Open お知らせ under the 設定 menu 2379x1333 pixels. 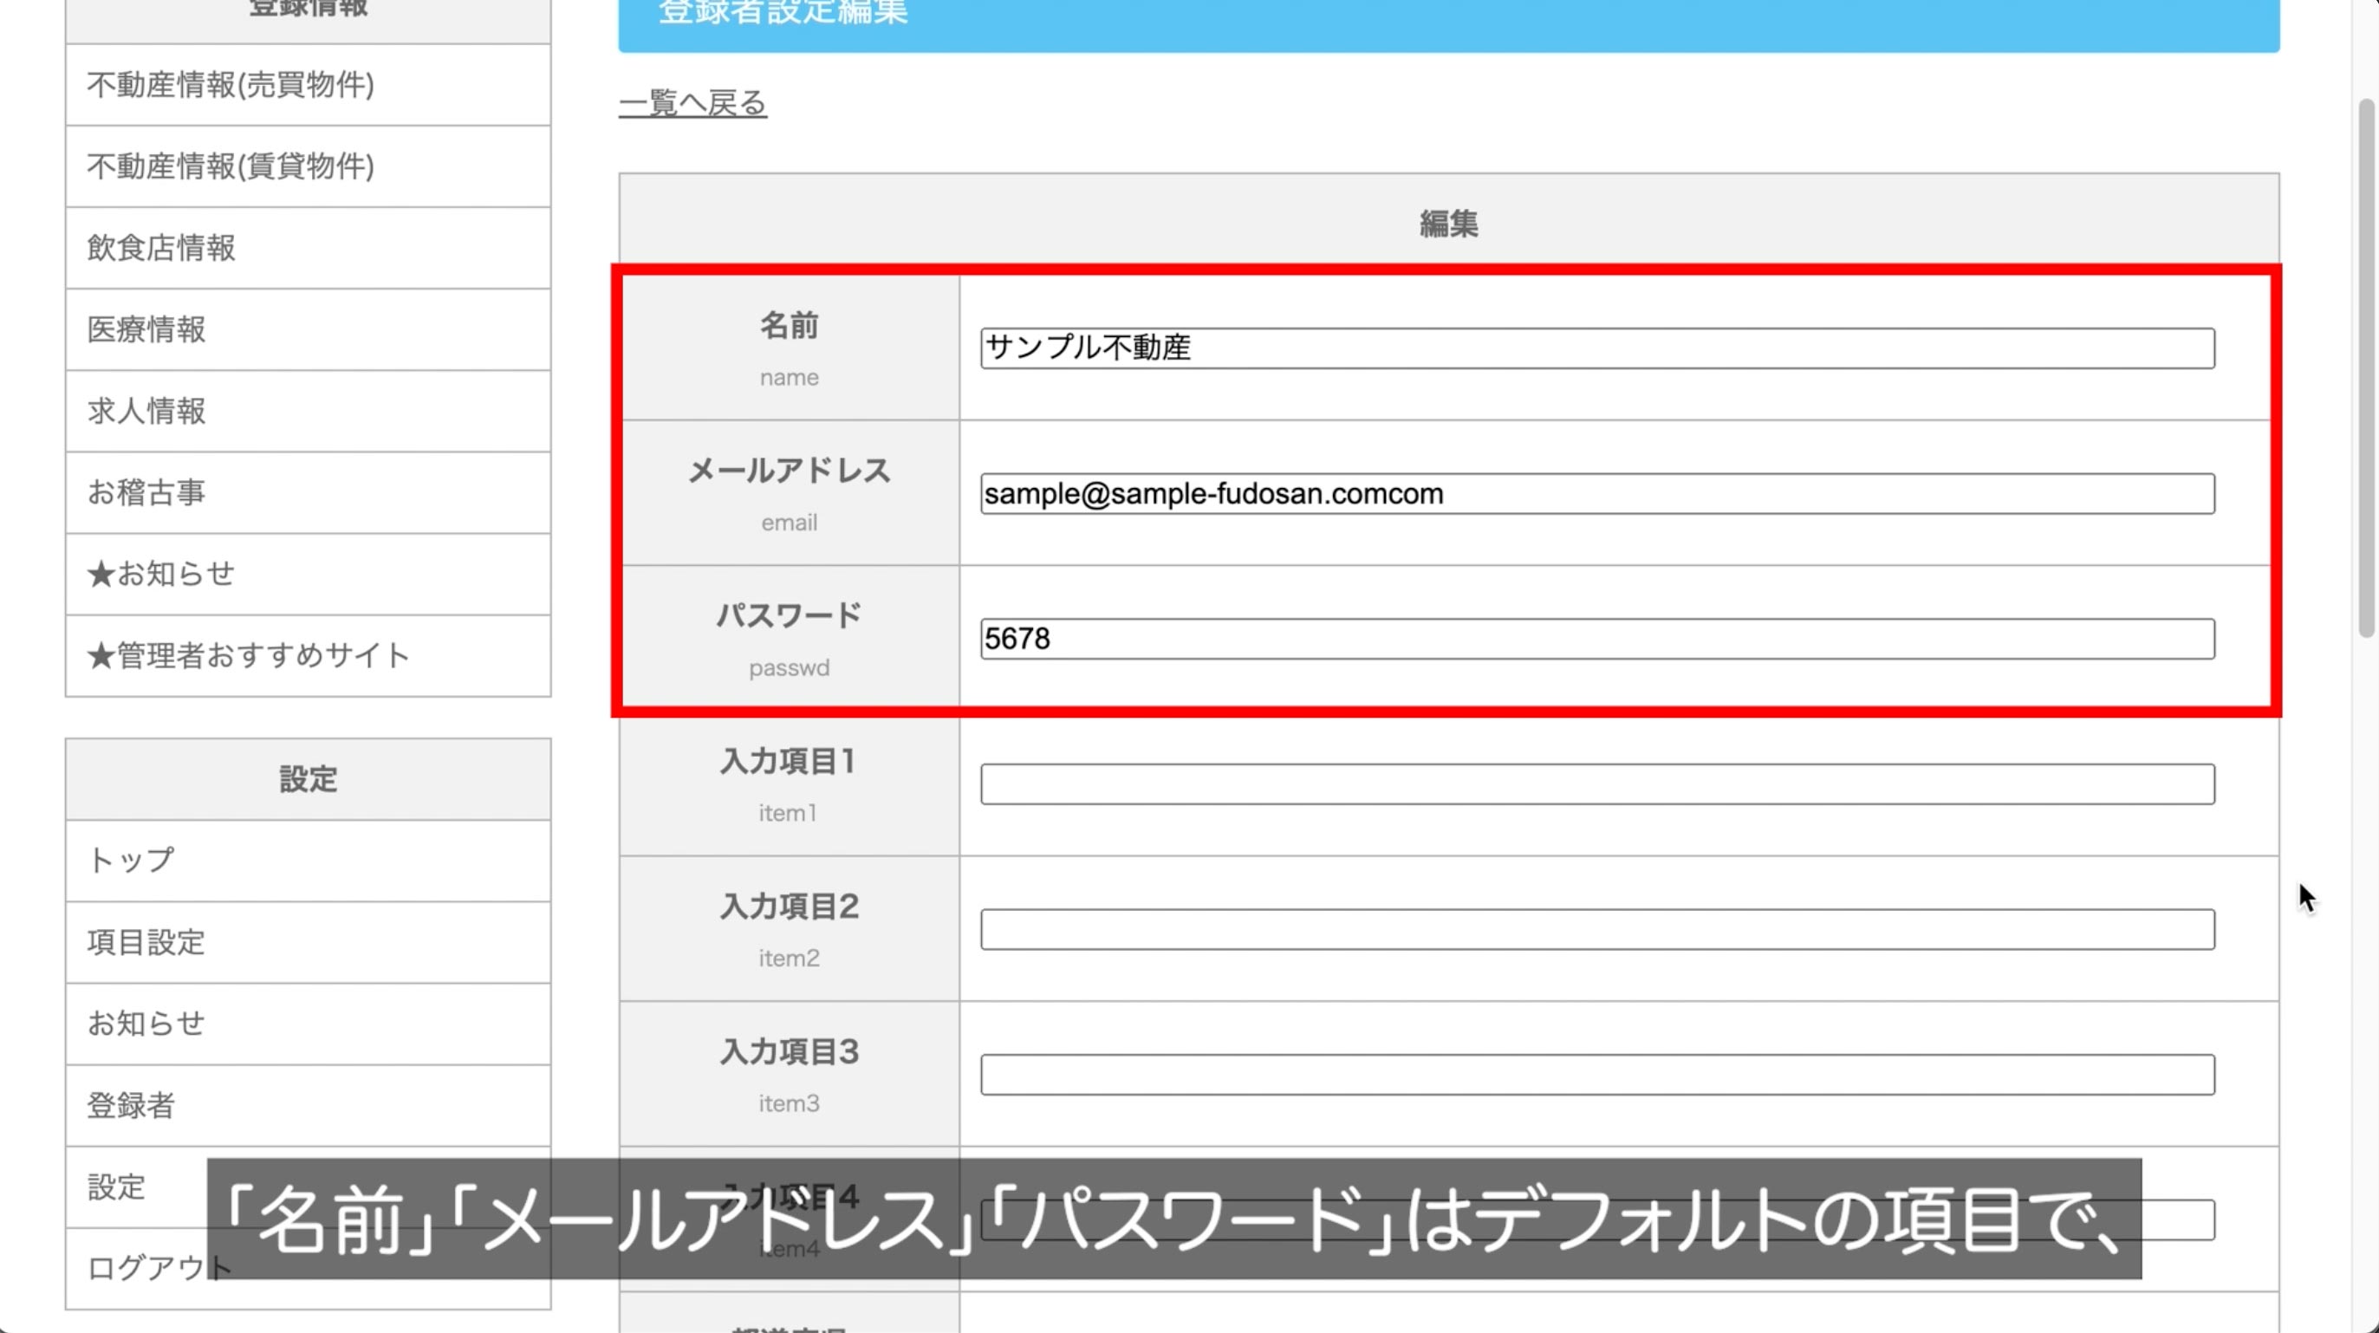(x=308, y=1024)
